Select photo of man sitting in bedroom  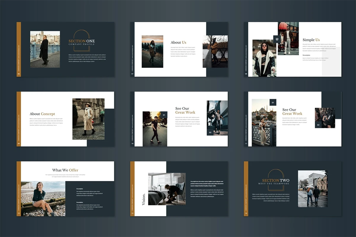[167, 189]
